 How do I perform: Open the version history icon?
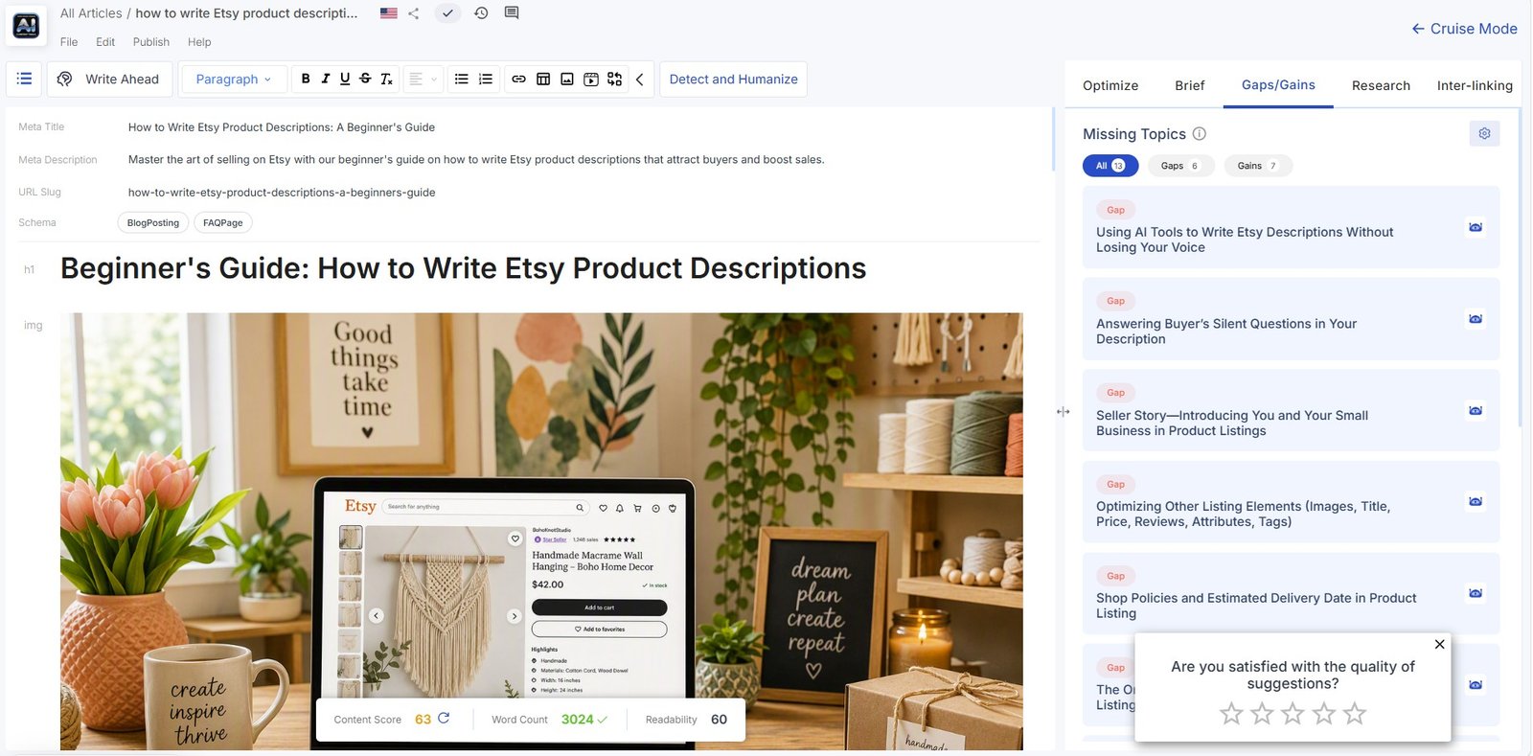pos(481,13)
